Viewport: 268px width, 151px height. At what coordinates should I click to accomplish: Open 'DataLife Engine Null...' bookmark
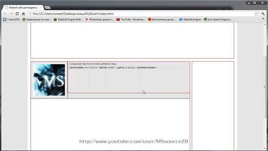pos(68,20)
